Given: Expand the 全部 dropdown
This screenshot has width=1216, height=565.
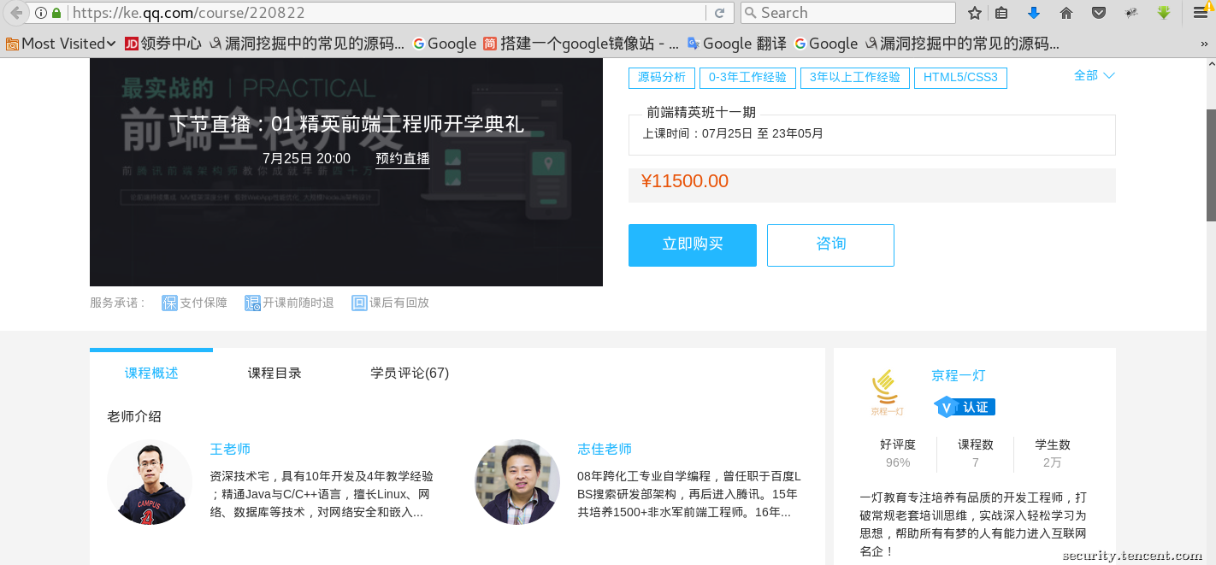Looking at the screenshot, I should coord(1095,75).
